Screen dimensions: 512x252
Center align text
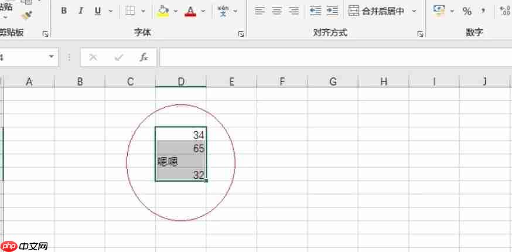[x=277, y=11]
